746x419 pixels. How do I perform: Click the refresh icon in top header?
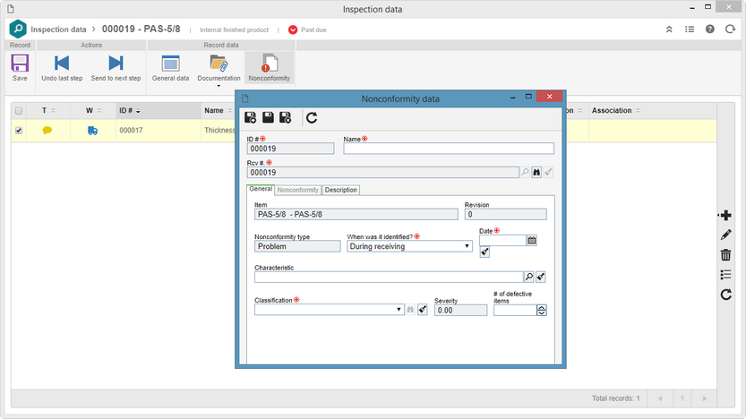(730, 30)
